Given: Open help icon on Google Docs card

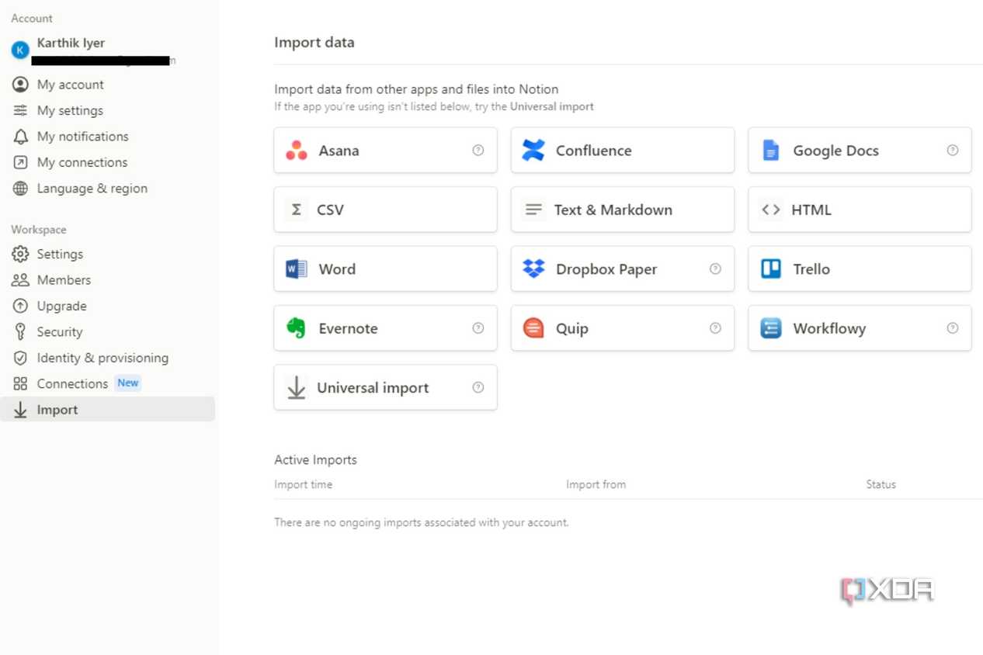Looking at the screenshot, I should tap(953, 151).
